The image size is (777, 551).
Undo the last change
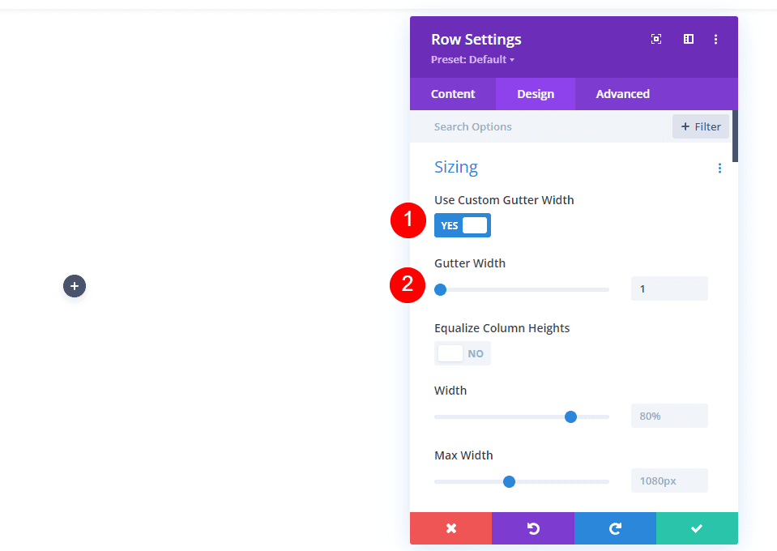click(x=532, y=528)
